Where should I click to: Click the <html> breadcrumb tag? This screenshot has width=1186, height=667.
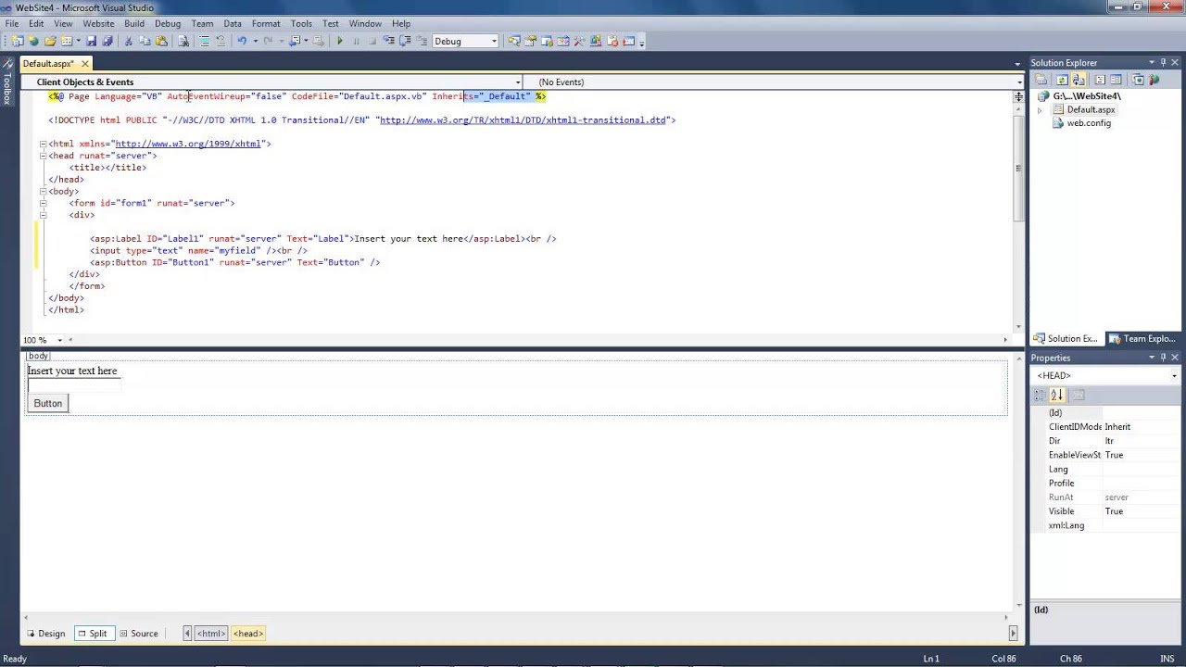[x=211, y=634]
